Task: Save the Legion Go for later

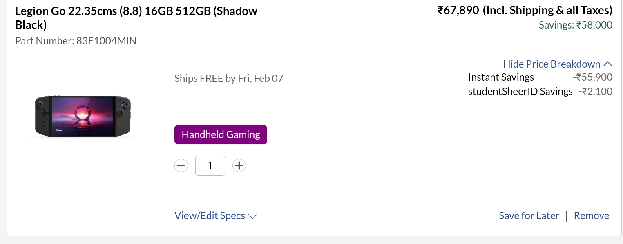Action: pyautogui.click(x=529, y=215)
